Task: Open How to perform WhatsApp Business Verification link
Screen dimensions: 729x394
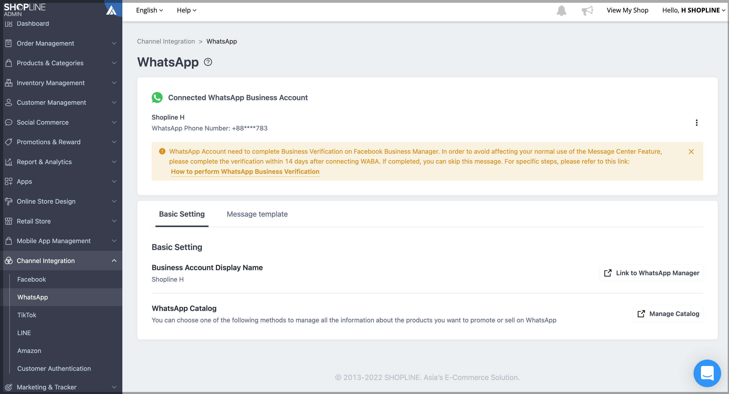Action: click(x=245, y=172)
